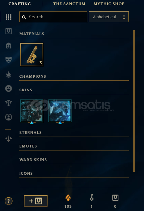Select the Hextech key material with count 3
This screenshot has width=144, height=211.
point(32,55)
